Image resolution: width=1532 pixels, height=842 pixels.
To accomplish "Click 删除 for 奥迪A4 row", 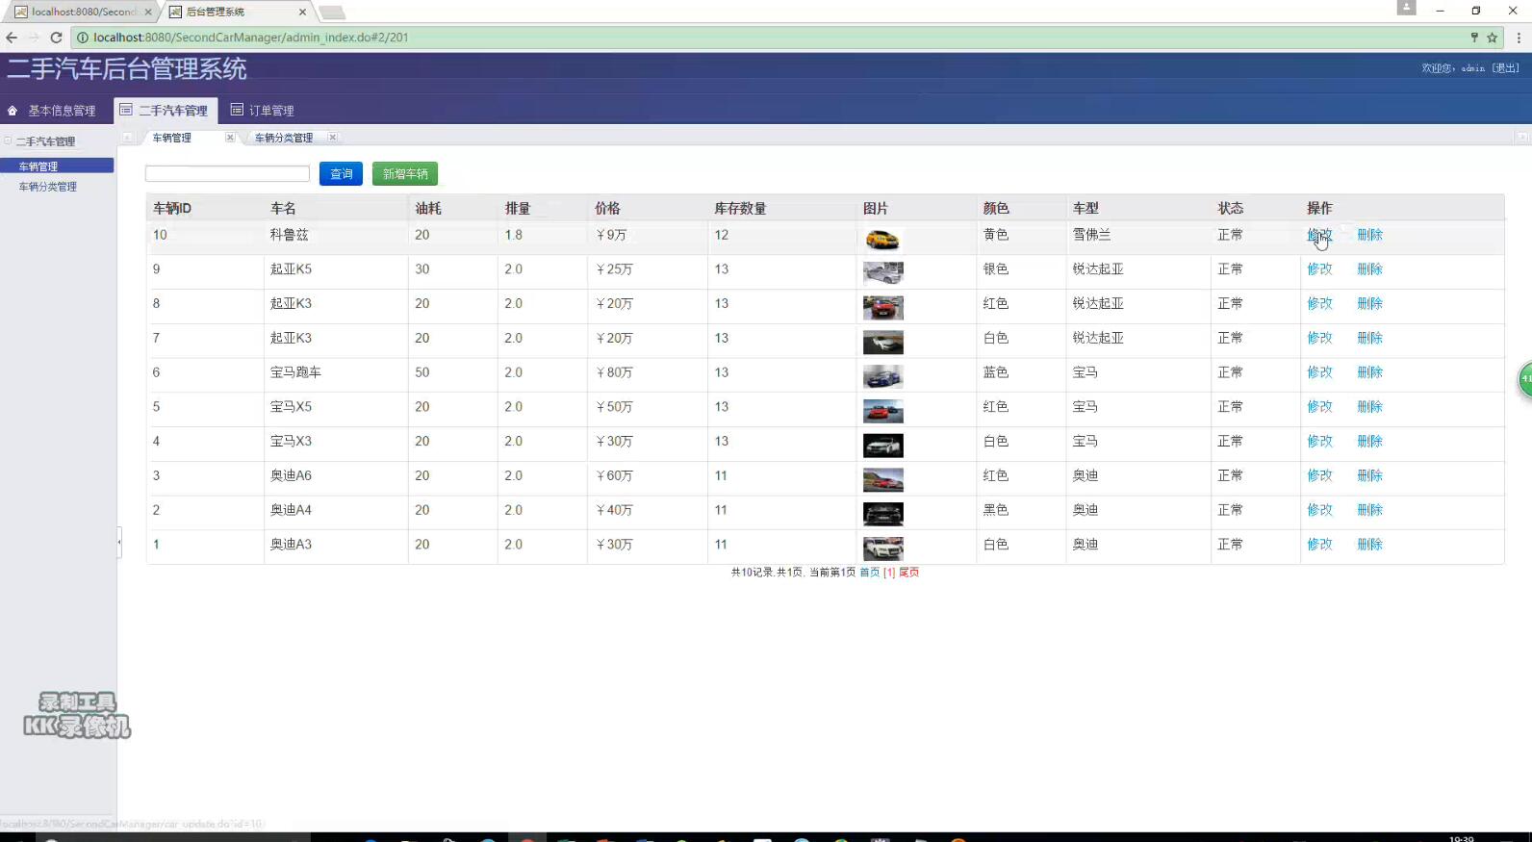I will click(x=1369, y=510).
